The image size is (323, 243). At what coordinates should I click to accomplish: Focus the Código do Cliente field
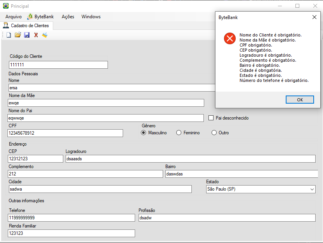(58, 65)
